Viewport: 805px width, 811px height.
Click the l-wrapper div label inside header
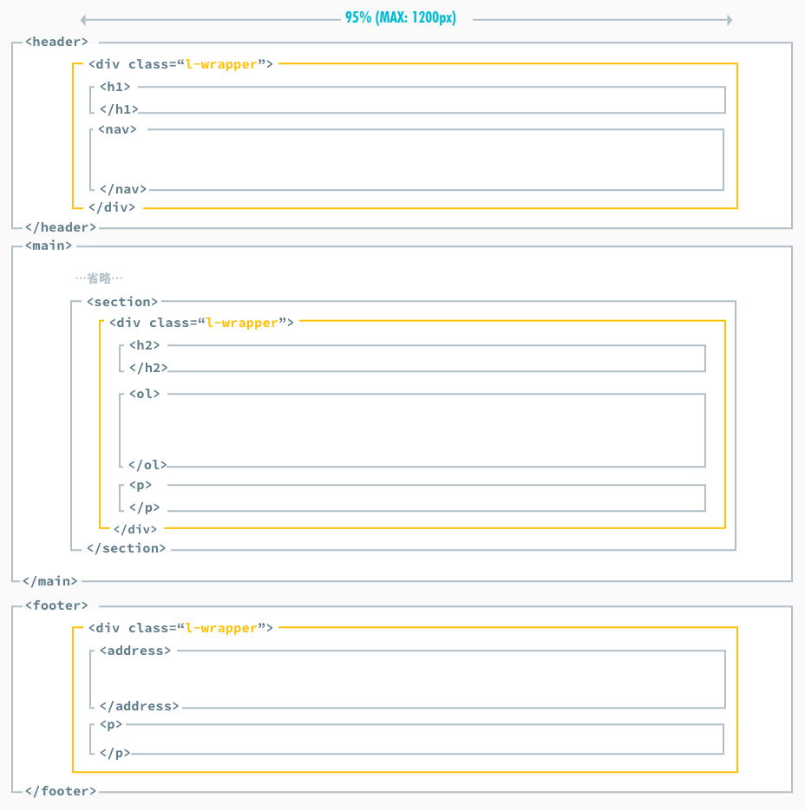pyautogui.click(x=180, y=64)
